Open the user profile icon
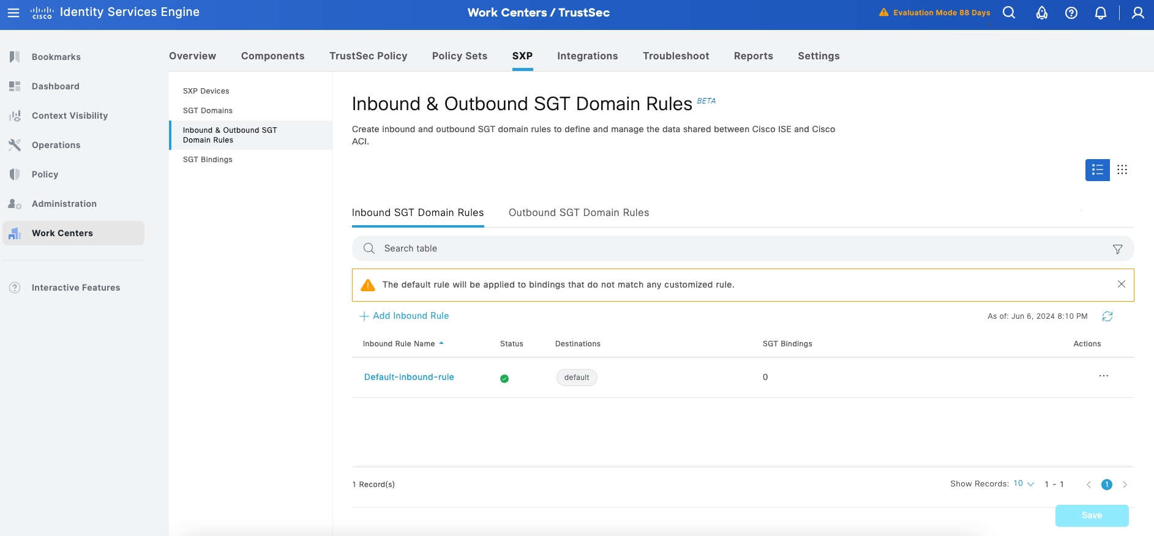The height and width of the screenshot is (536, 1154). [1137, 13]
